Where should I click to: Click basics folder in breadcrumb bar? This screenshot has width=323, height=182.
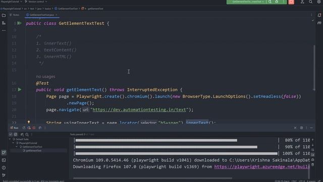(48, 9)
